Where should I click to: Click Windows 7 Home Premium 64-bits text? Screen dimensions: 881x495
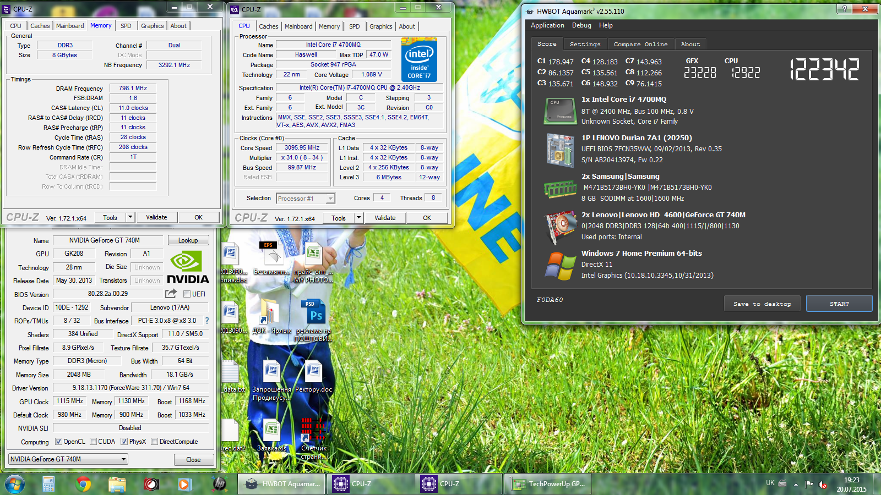click(x=641, y=254)
